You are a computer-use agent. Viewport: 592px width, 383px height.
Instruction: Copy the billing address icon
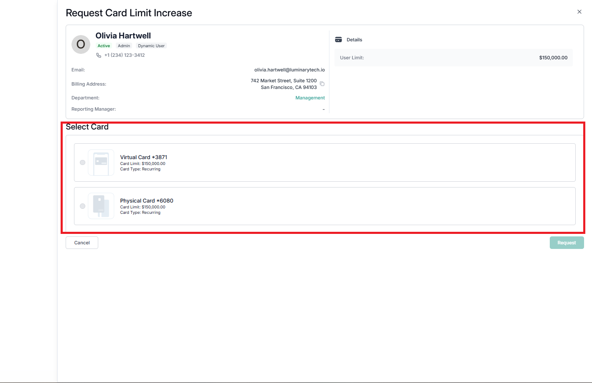[322, 84]
